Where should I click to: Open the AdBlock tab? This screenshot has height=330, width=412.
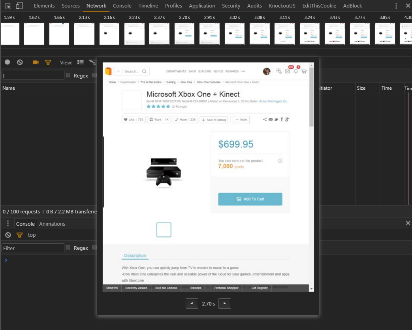[x=352, y=6]
